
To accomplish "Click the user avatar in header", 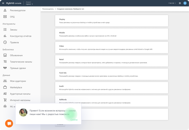I will (x=185, y=3).
